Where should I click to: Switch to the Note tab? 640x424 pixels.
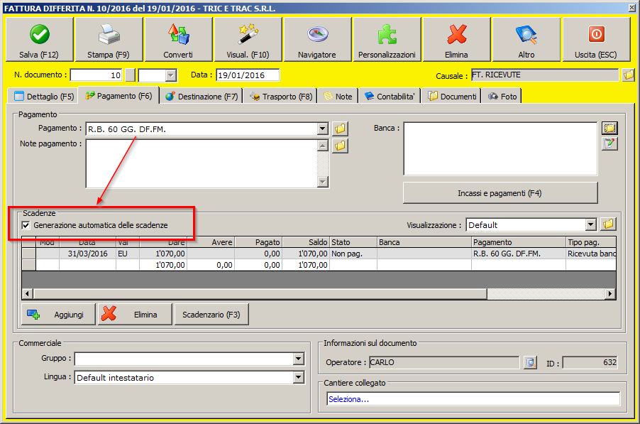click(338, 97)
